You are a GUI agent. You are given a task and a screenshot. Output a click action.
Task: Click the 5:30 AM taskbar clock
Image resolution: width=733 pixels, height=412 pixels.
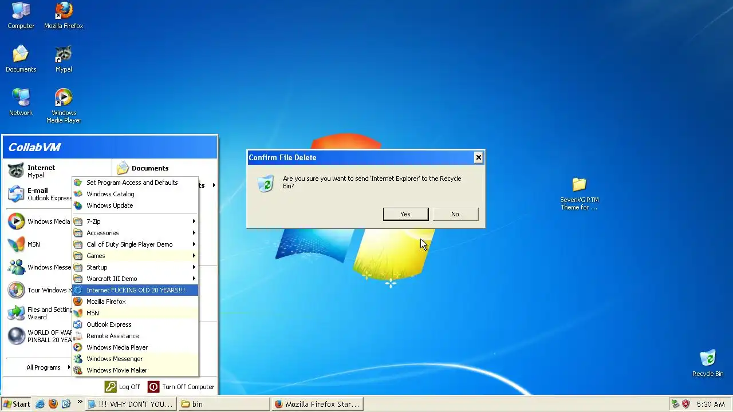[x=711, y=404]
